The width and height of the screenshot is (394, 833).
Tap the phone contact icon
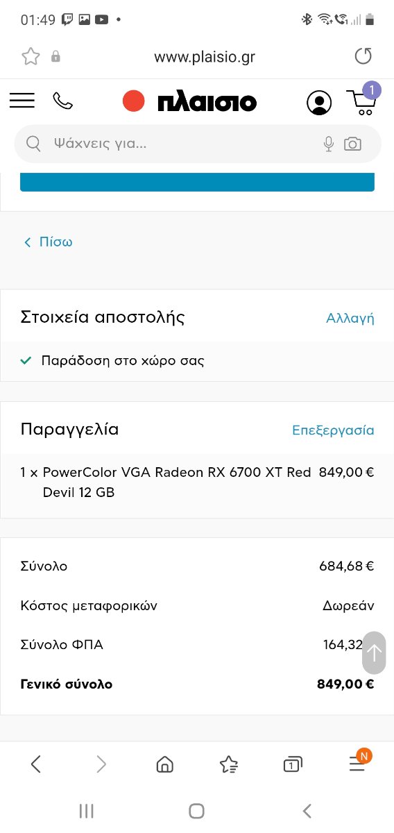pyautogui.click(x=62, y=101)
